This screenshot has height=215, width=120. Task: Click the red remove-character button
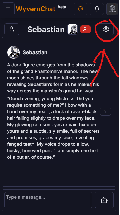coord(85,29)
